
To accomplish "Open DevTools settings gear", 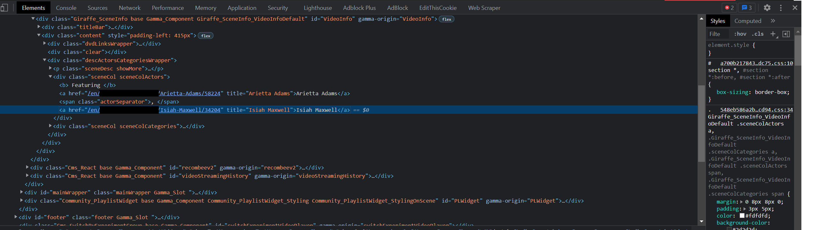I will (767, 8).
